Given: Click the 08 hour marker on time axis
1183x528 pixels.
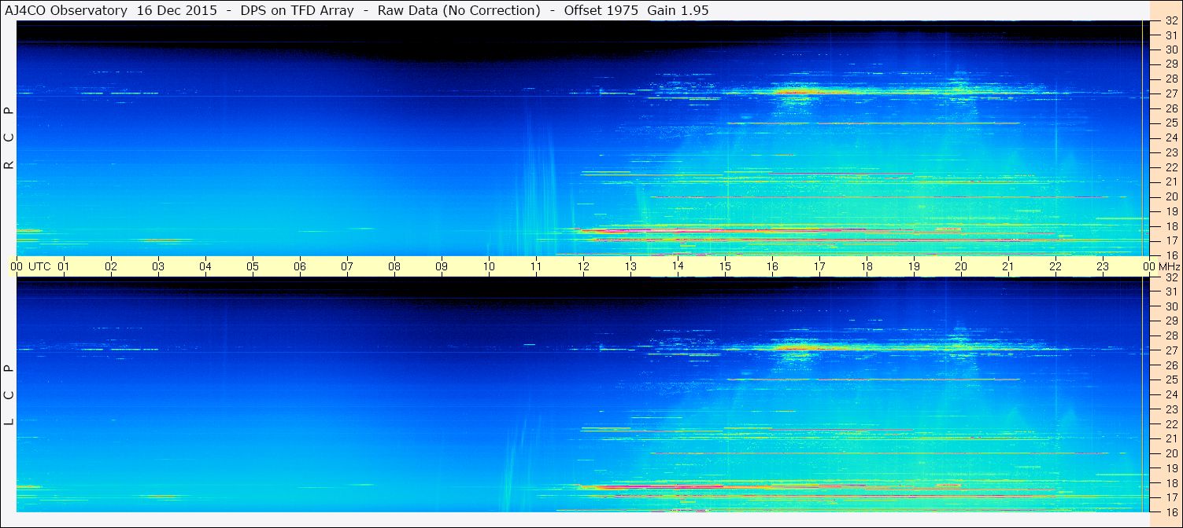Looking at the screenshot, I should (x=394, y=266).
